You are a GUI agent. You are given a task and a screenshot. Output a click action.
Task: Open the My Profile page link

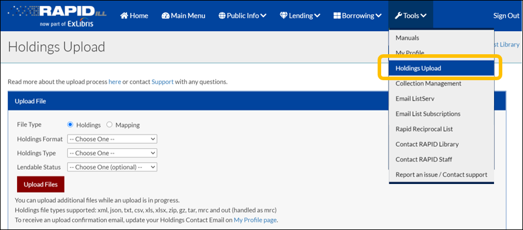[x=255, y=220]
